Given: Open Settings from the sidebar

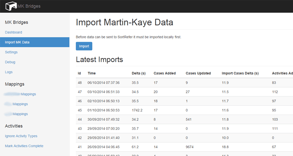Looking at the screenshot, I should [x=11, y=52].
